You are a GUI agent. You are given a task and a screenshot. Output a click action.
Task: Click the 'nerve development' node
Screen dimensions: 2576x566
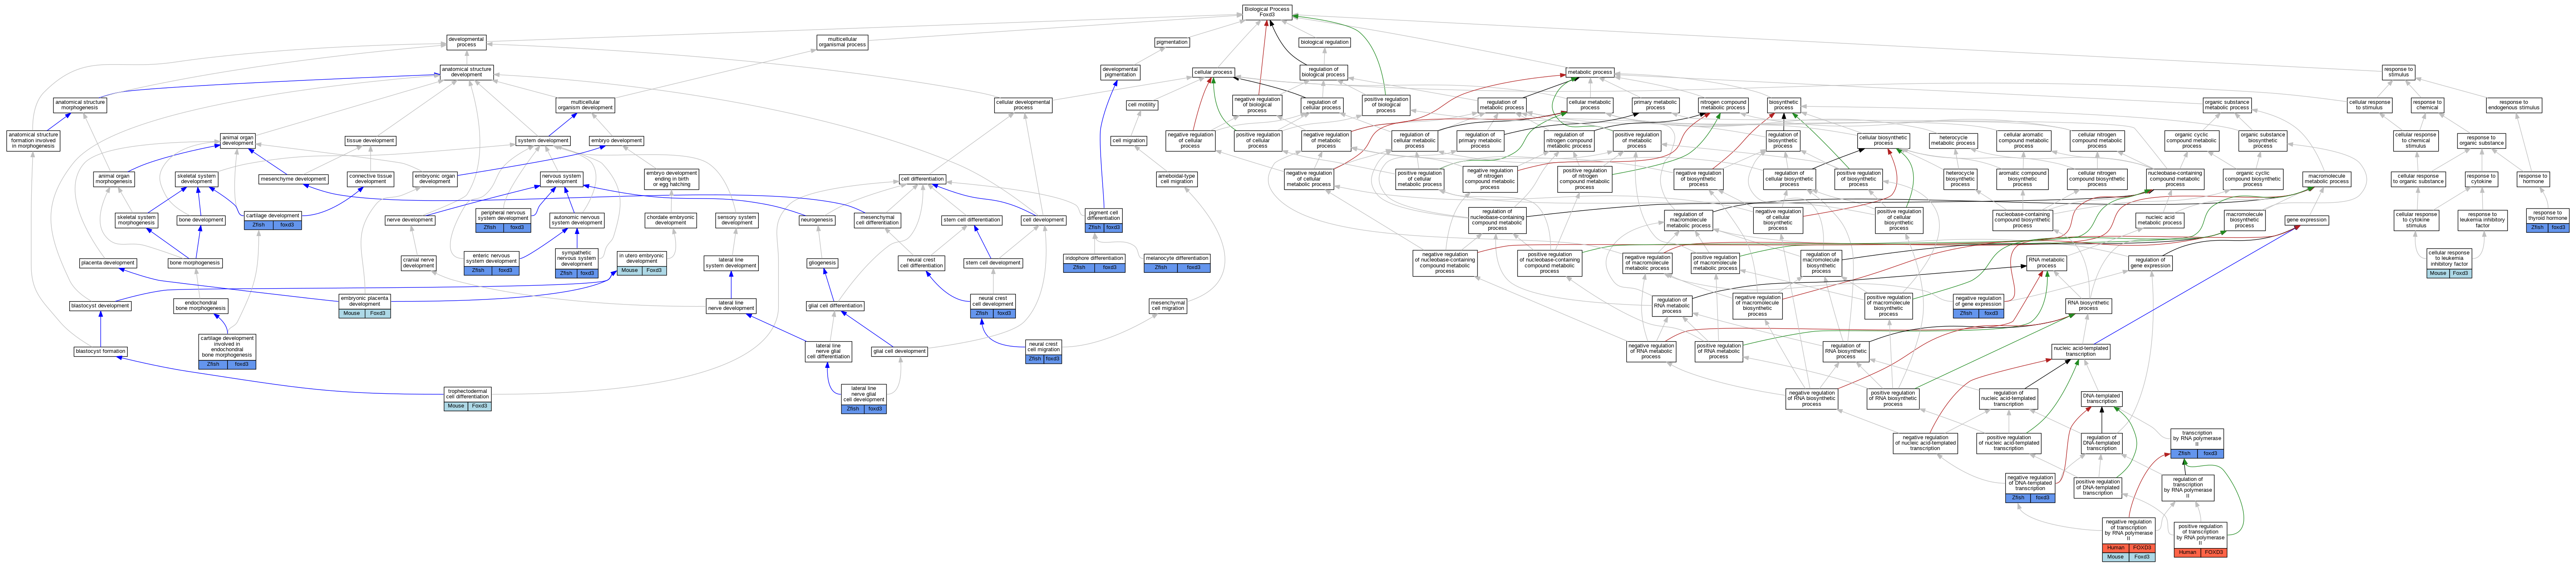[x=410, y=220]
